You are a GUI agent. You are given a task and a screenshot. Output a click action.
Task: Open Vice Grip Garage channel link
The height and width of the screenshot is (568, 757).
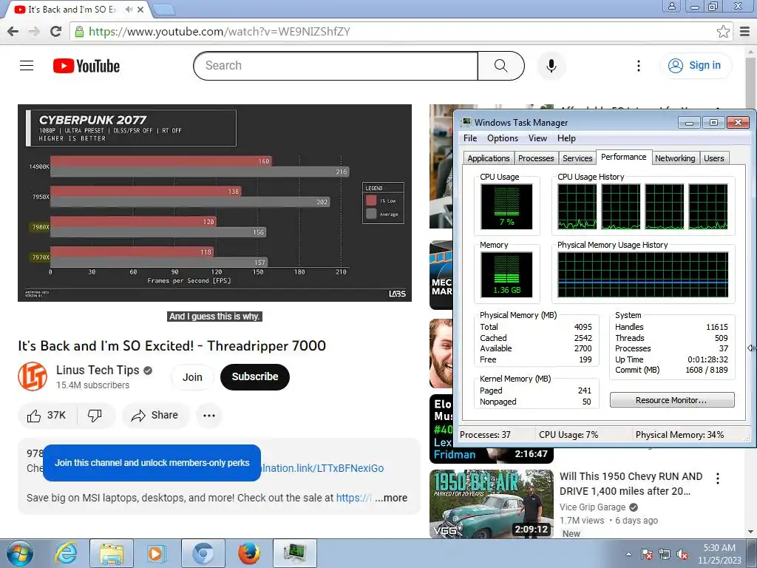click(x=592, y=507)
